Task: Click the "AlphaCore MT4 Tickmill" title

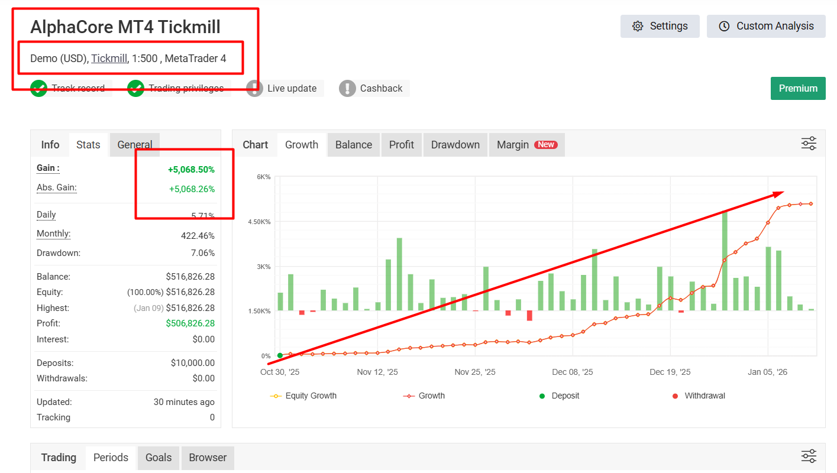Action: tap(125, 27)
